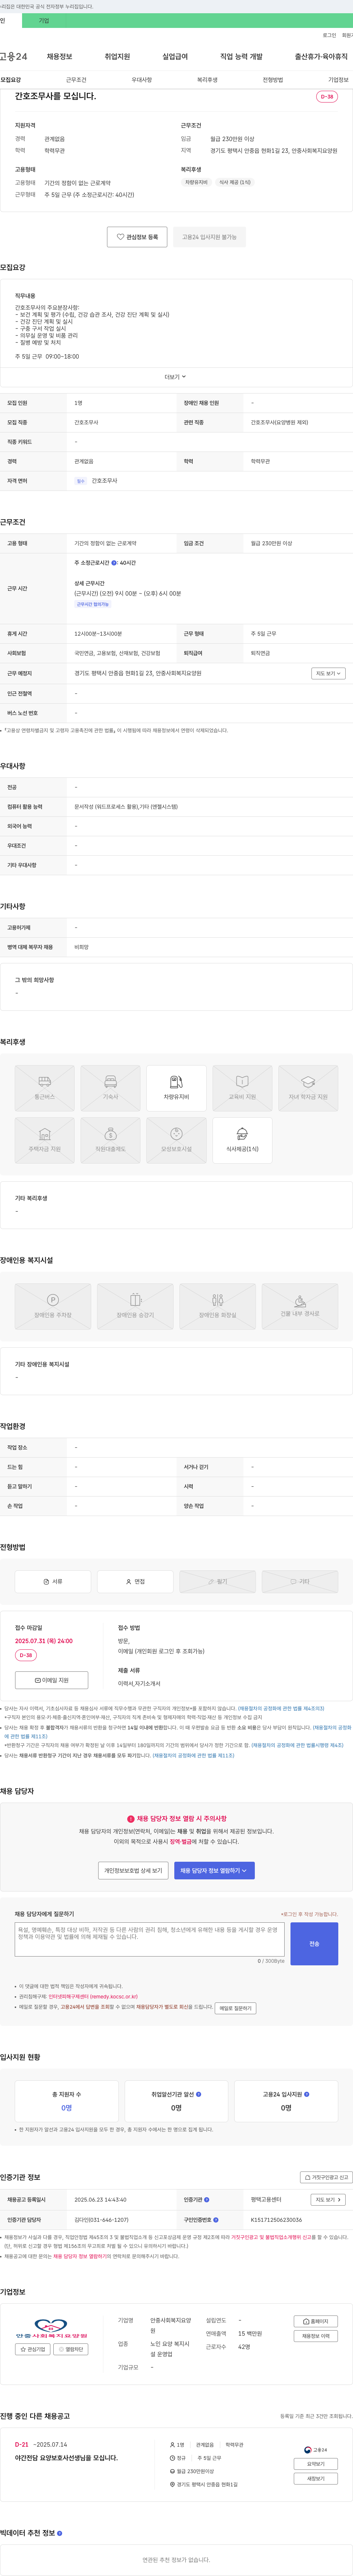Image resolution: width=353 pixels, height=2576 pixels.
Task: Click the 보육보호시설 welfare icon
Action: pos(176,1141)
